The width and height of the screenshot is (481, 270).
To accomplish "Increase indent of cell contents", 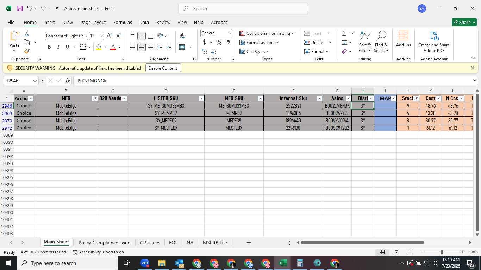I will pos(169,47).
